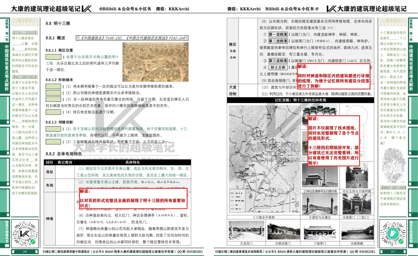Click the 8.8.1.2 形制继承 subheading
Image resolution: width=418 pixels, height=256 pixels.
click(59, 80)
